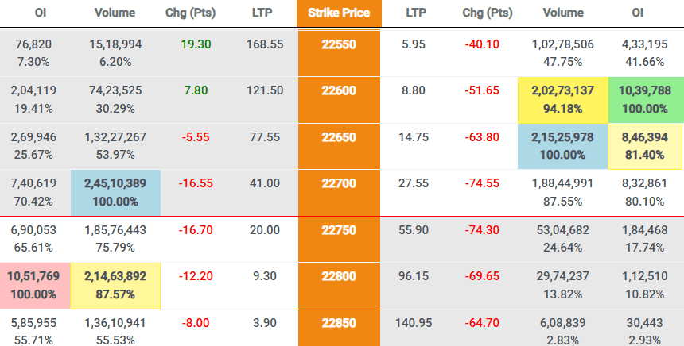Click the call-side OI column header
684x346 pixels.
41,13
